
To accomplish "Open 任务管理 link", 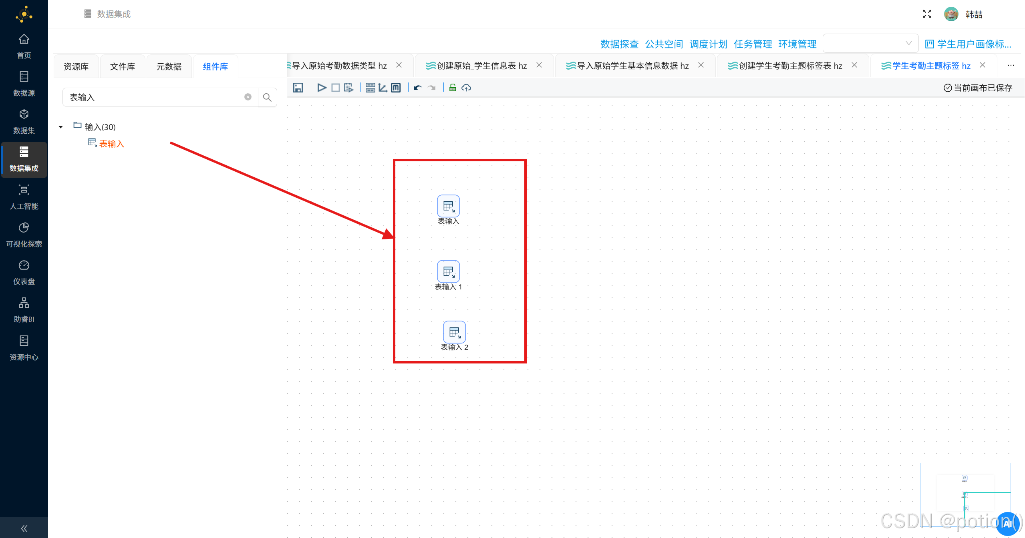I will coord(753,44).
